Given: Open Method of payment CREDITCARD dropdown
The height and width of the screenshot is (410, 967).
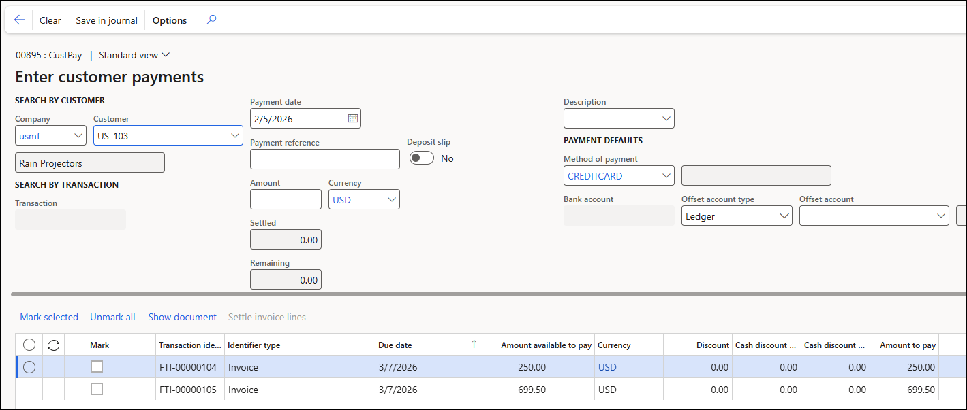Looking at the screenshot, I should click(x=666, y=176).
